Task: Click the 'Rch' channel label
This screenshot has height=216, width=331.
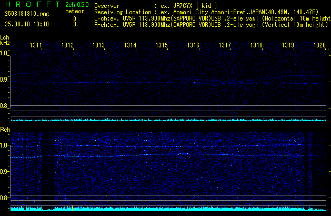Action: point(5,130)
